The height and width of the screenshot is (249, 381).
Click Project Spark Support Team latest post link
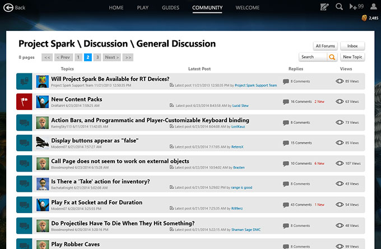coord(255,85)
